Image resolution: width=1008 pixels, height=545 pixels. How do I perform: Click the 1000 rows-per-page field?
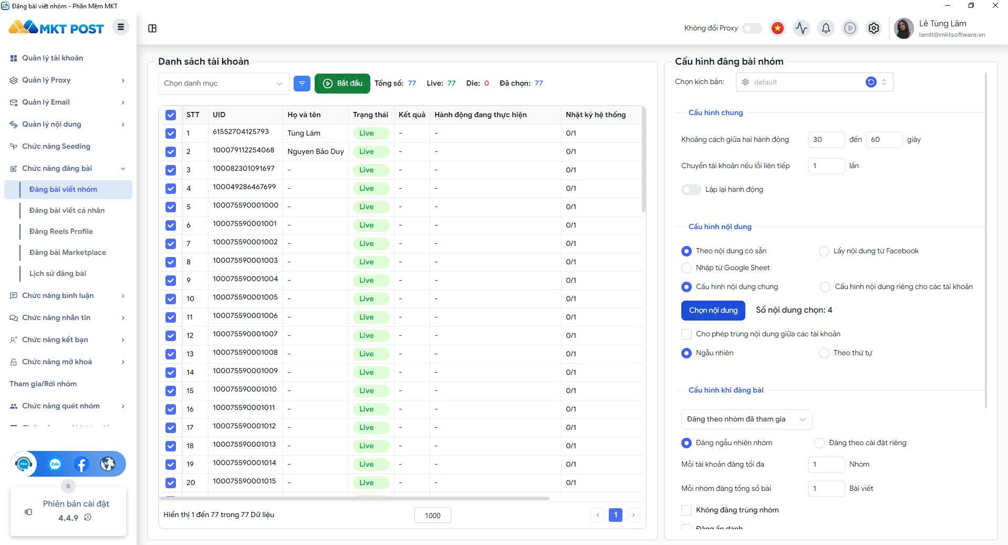click(x=432, y=516)
